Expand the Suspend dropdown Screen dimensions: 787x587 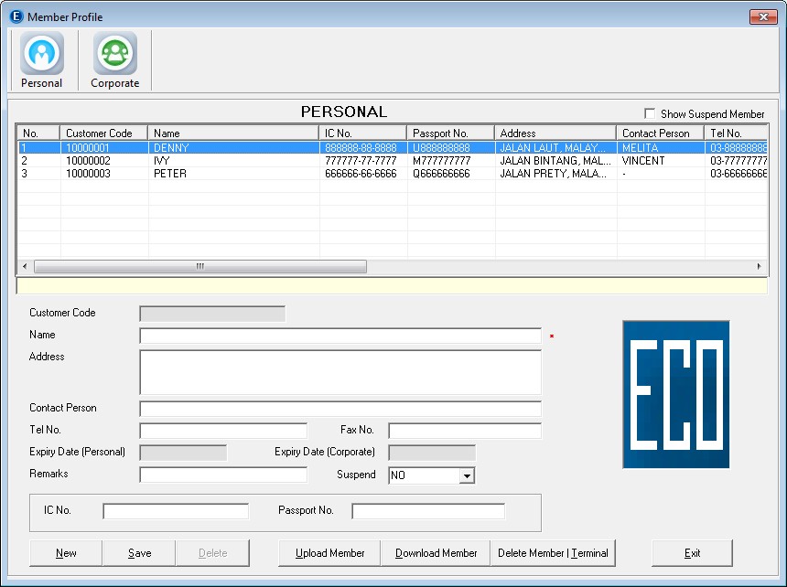pos(467,475)
